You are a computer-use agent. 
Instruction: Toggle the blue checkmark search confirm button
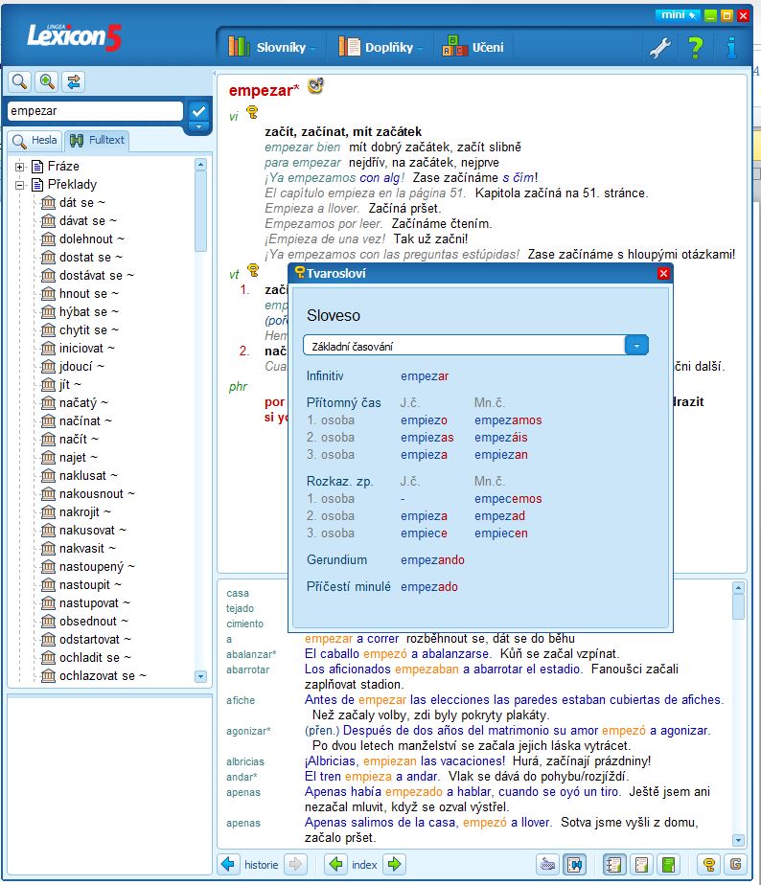click(x=198, y=110)
